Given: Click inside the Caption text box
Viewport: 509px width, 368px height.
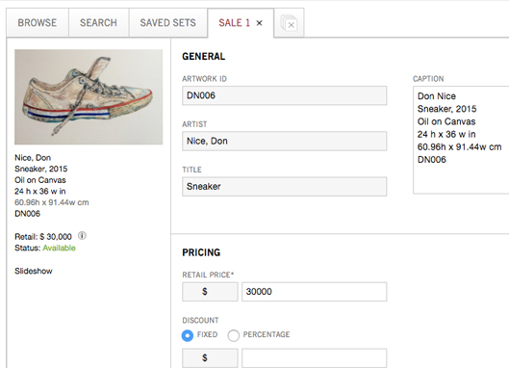Looking at the screenshot, I should [x=461, y=140].
